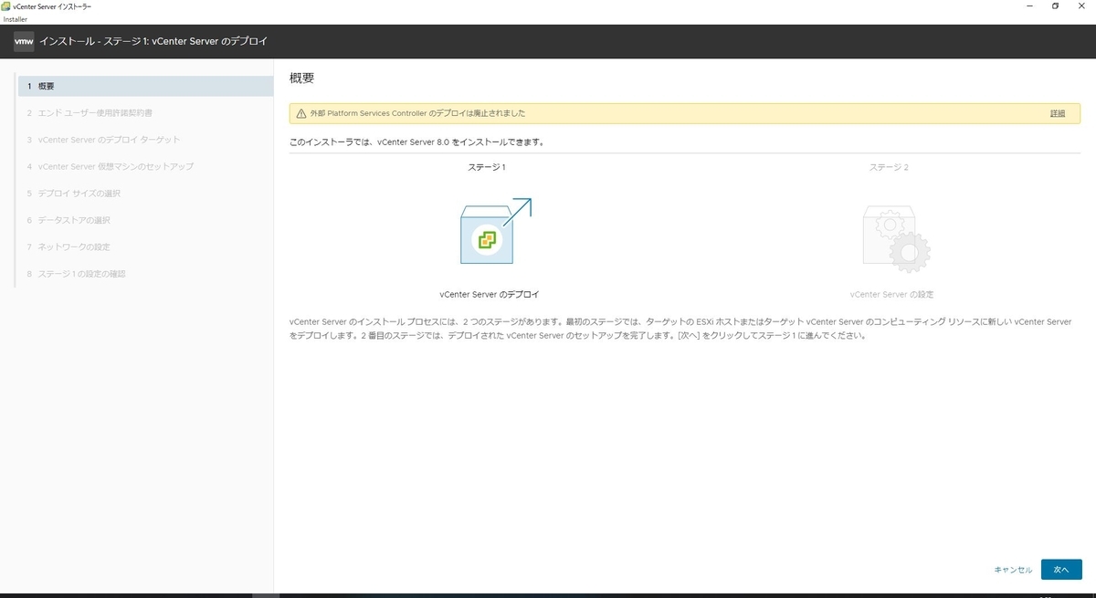Click the install process description paragraph

(x=680, y=329)
